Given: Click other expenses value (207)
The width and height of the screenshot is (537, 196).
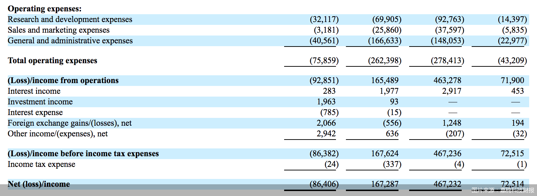Looking at the screenshot, I should (x=455, y=134).
